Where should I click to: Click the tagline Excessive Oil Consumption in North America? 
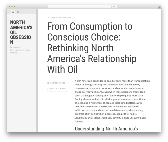coord(20,50)
